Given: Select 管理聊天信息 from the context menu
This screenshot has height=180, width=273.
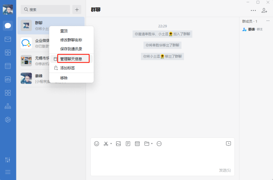Looking at the screenshot, I should pyautogui.click(x=71, y=59).
